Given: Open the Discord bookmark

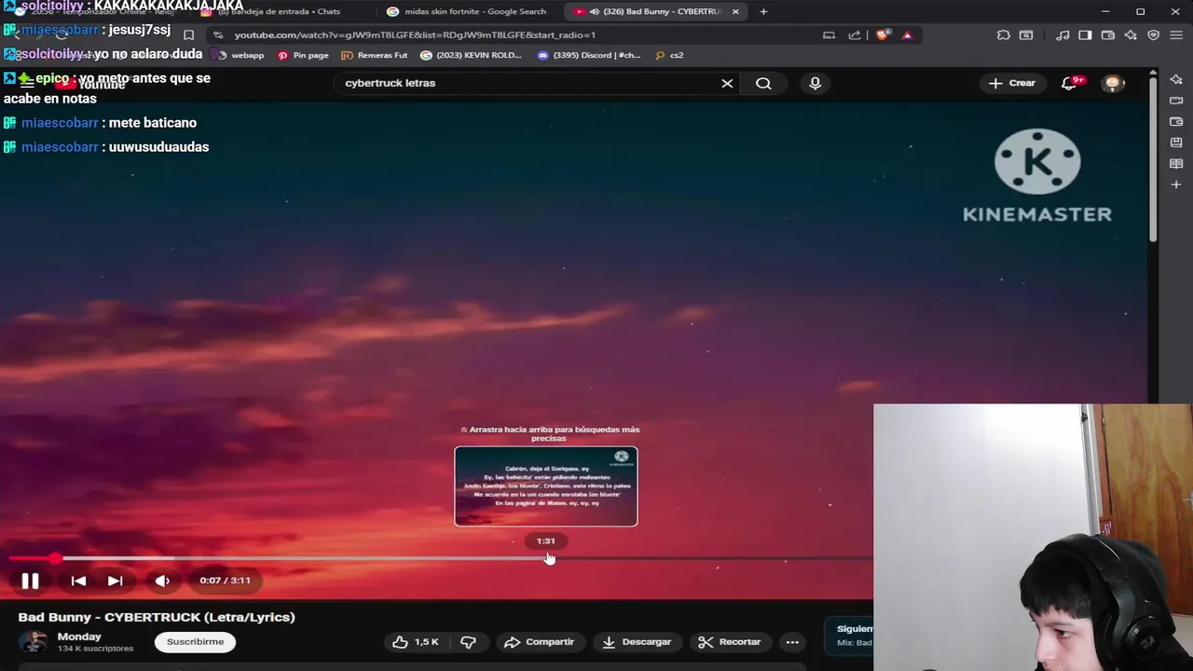Looking at the screenshot, I should (589, 55).
